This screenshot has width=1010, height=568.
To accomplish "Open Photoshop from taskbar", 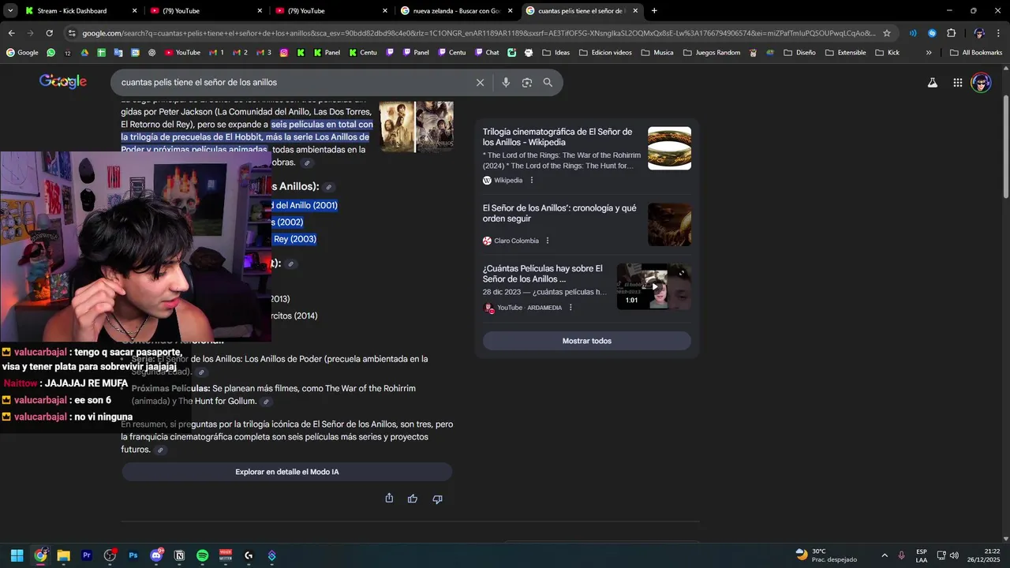I will 133,555.
